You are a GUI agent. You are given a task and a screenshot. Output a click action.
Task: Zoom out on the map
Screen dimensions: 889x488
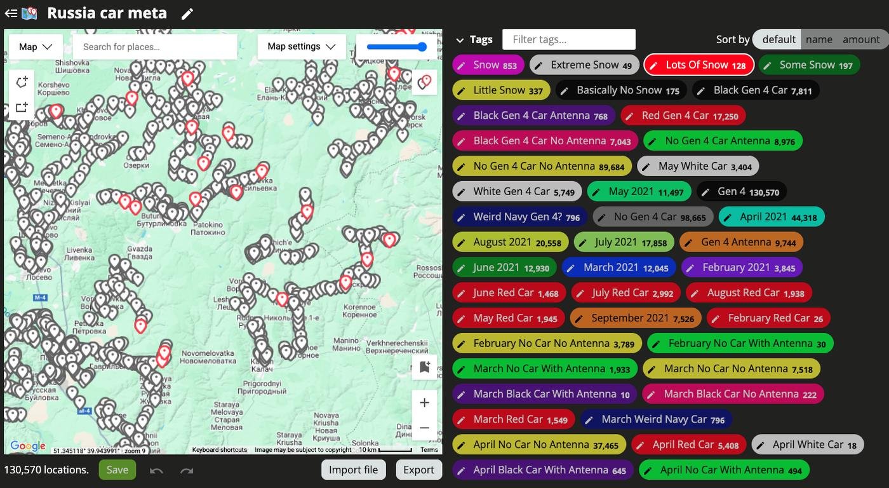pyautogui.click(x=425, y=428)
